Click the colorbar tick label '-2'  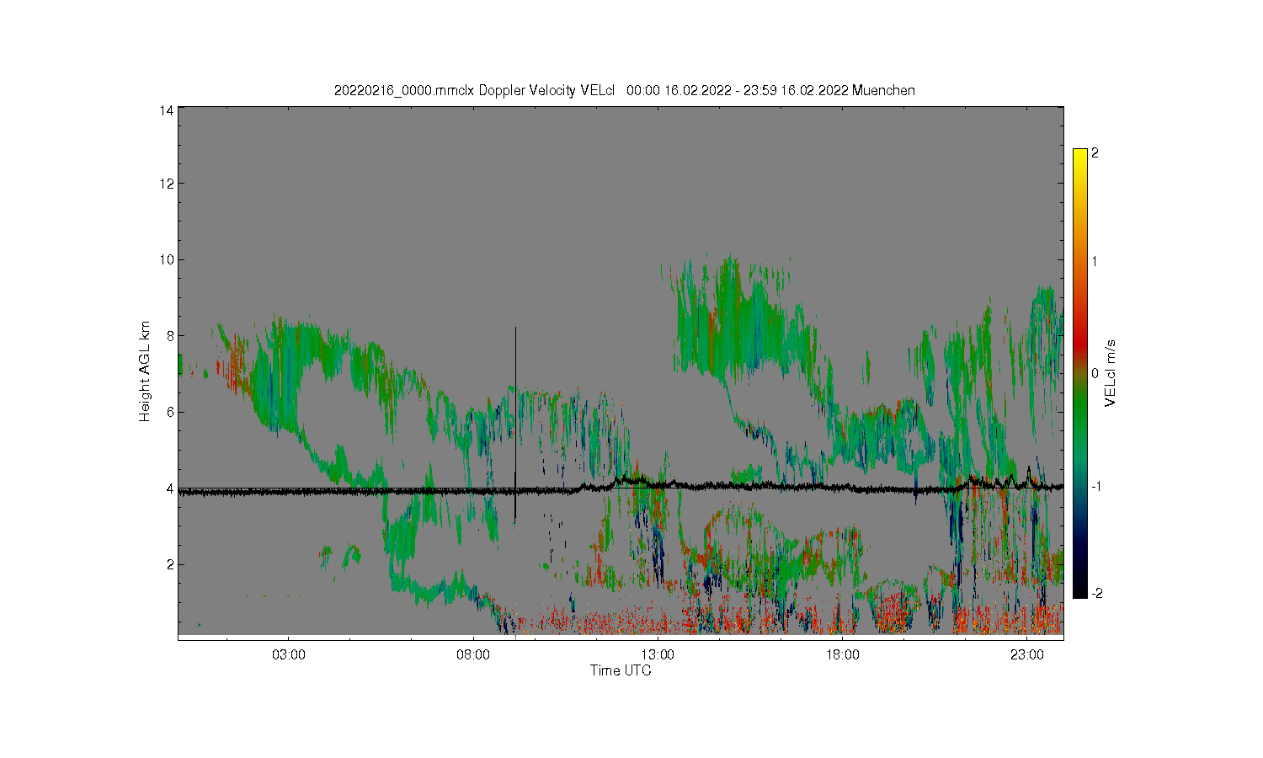point(1096,594)
